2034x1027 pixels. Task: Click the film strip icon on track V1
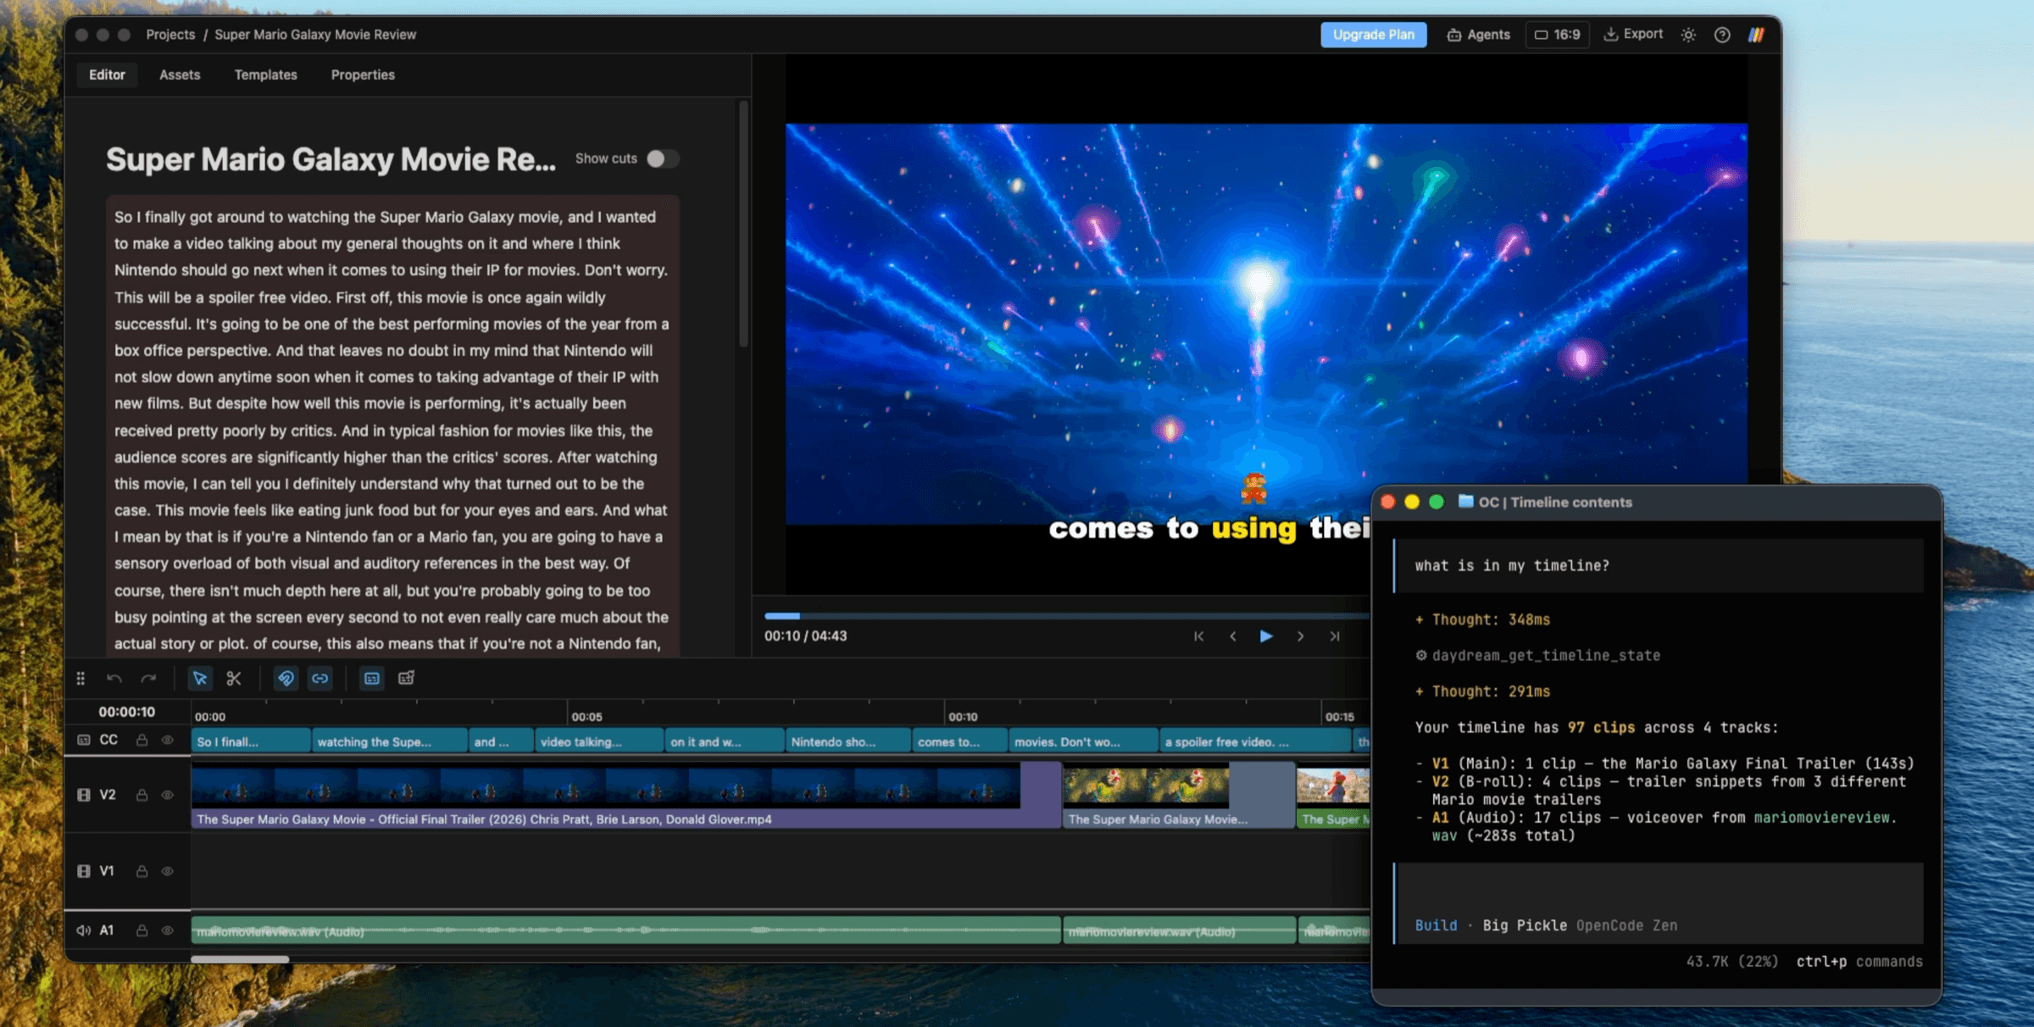click(84, 872)
